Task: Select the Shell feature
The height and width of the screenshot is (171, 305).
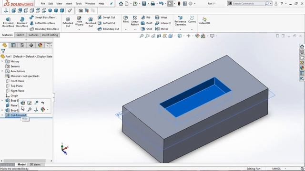Action: click(146, 29)
